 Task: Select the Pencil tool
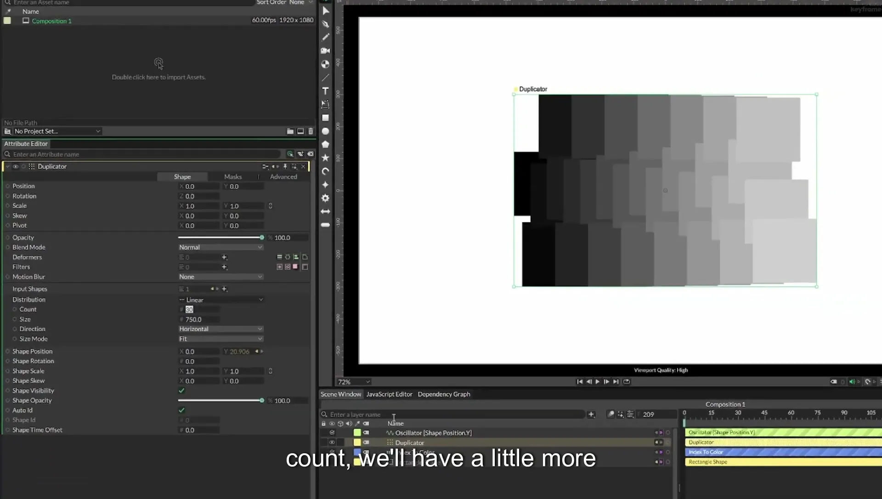[x=326, y=37]
